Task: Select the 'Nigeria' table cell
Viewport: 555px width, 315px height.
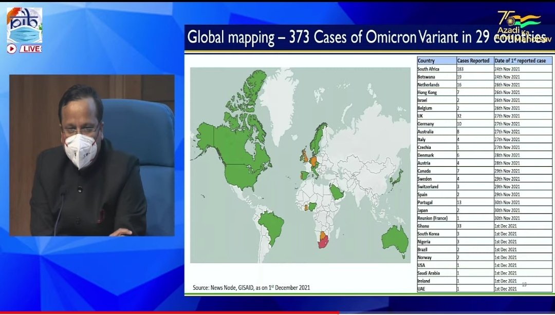Action: click(x=437, y=242)
